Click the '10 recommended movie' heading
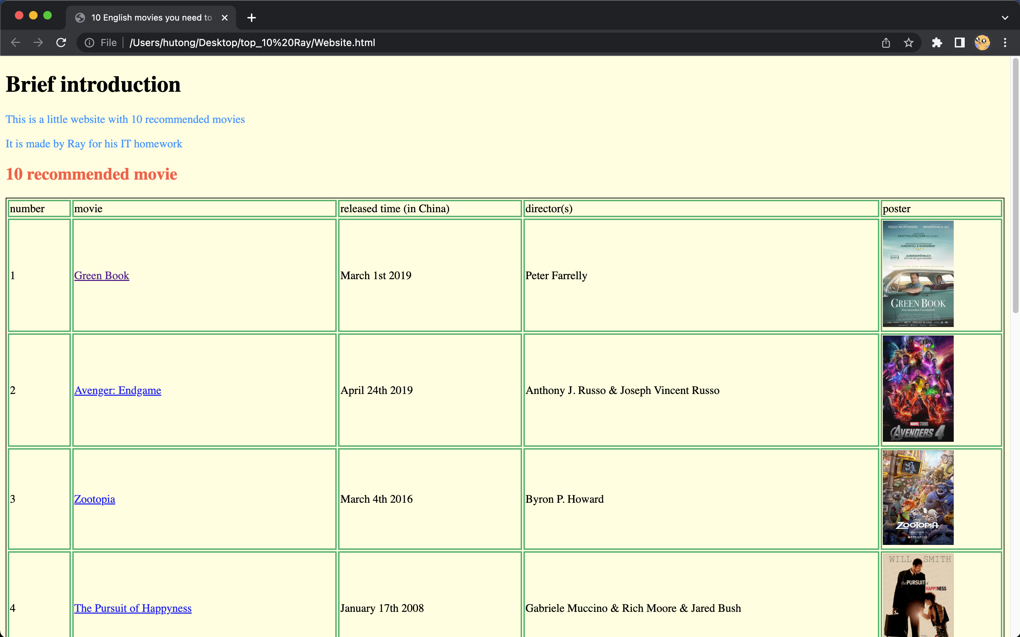 tap(91, 174)
